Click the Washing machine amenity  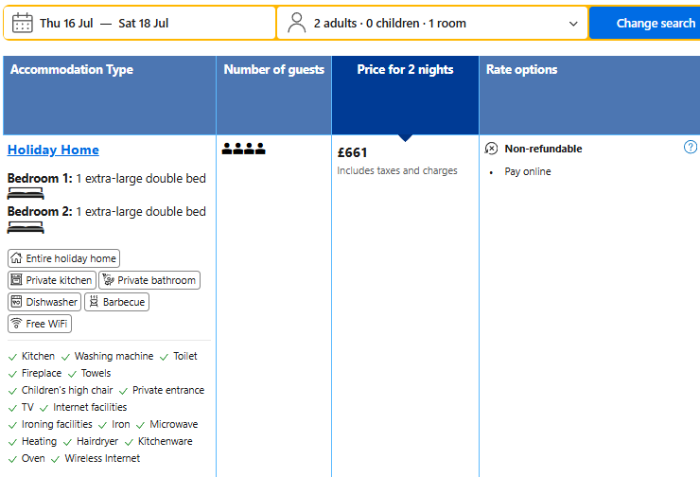114,356
